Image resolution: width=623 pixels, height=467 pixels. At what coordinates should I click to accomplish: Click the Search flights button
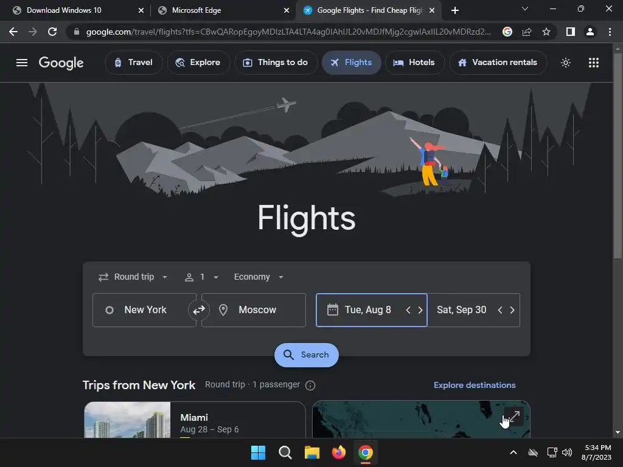[x=307, y=355]
